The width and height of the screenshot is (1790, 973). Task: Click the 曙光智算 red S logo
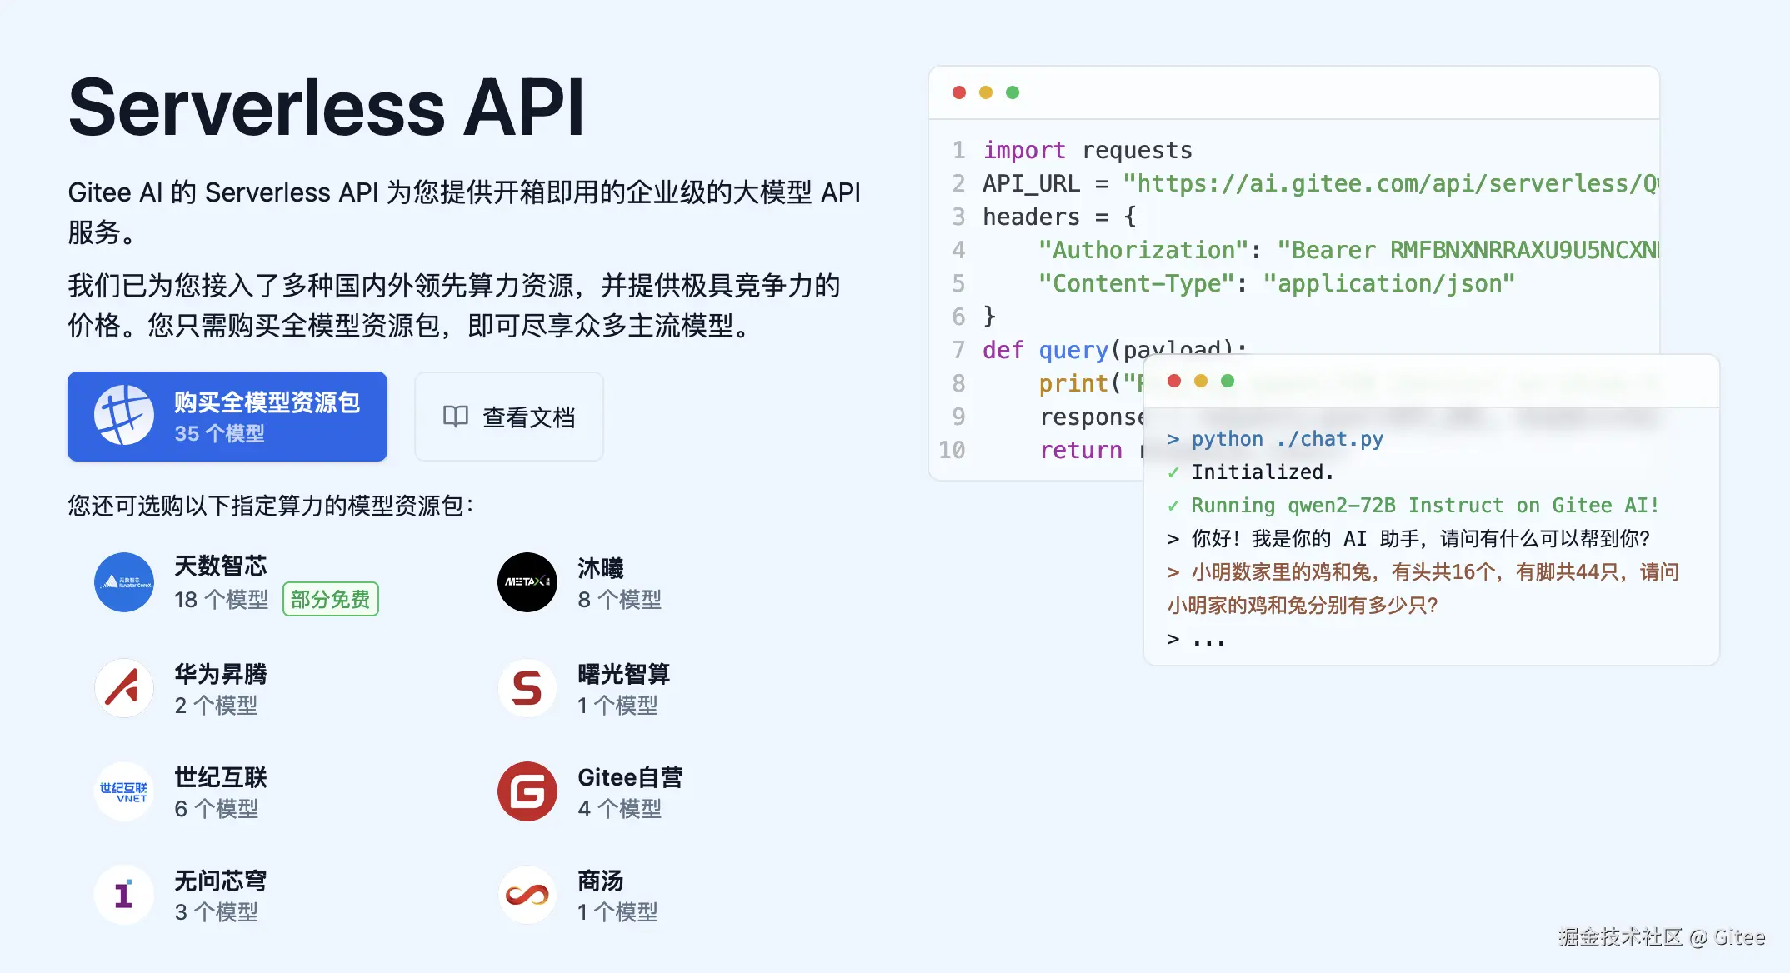point(527,688)
